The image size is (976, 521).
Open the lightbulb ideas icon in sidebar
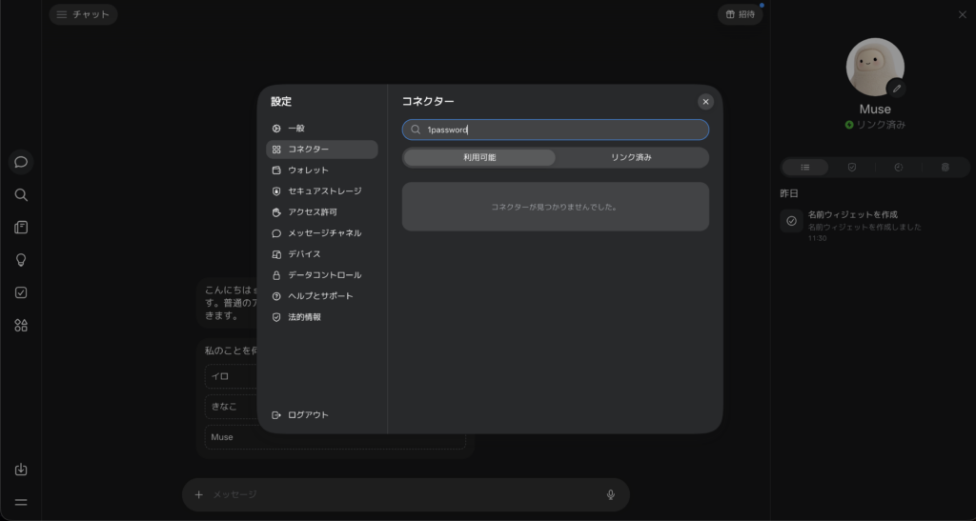coord(21,260)
